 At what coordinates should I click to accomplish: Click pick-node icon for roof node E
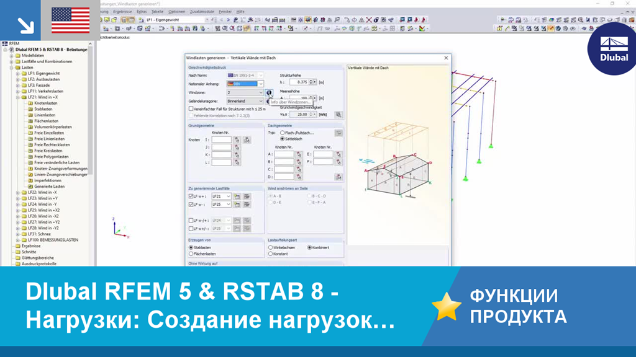[x=338, y=154]
